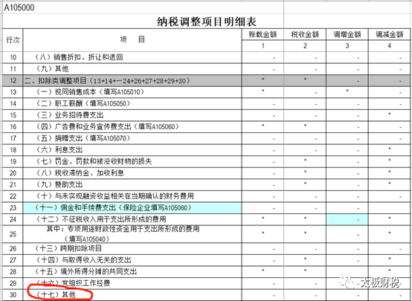Click 职工薪酬 (填写A105050) cell
The image size is (412, 301).
click(132, 103)
